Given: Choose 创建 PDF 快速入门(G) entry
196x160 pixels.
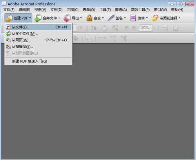Looking at the screenshot, I should [x=38, y=61].
